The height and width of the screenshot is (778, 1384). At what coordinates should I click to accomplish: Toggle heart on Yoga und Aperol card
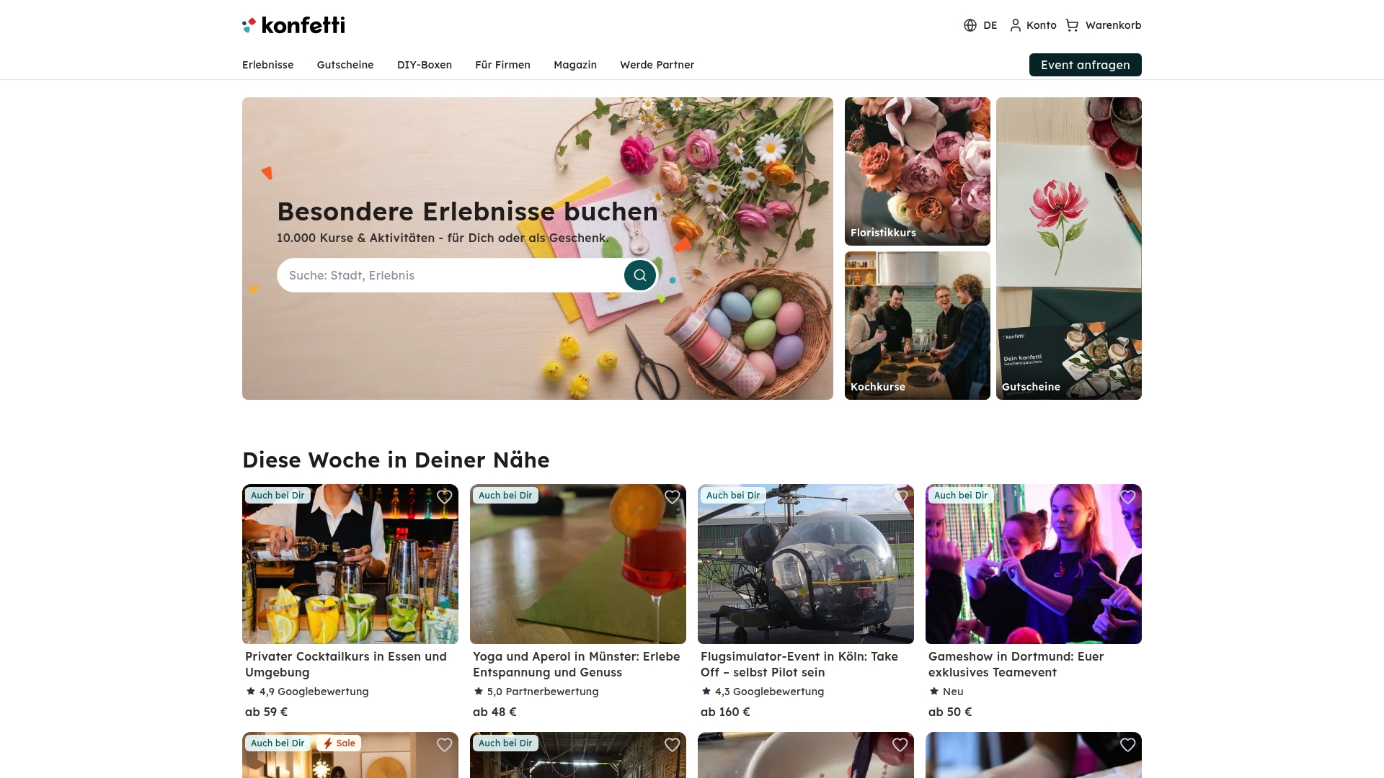click(x=673, y=497)
